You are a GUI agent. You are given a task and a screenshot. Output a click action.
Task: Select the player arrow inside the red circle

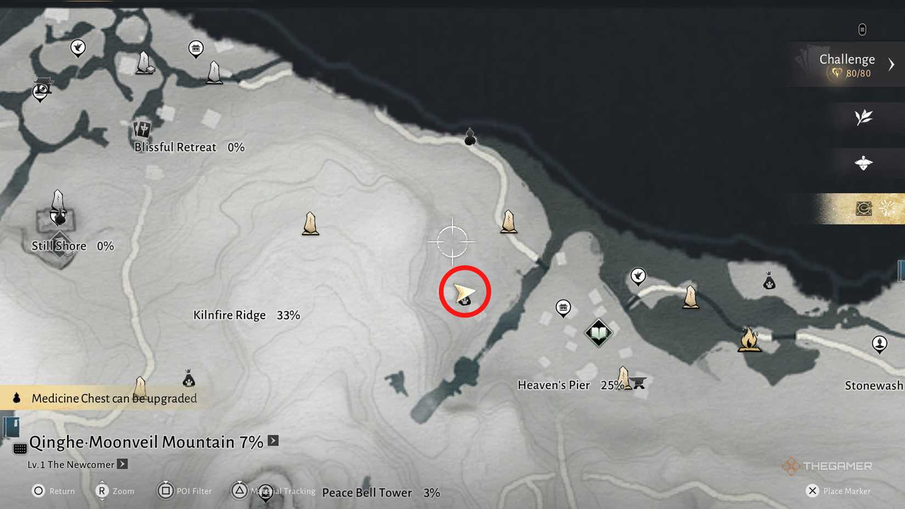(464, 292)
